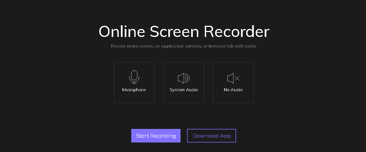Viewport: 366px width, 152px height.
Task: Click the stand of the microphone icon
Action: [x=134, y=82]
